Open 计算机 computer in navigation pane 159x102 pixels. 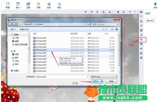(15, 71)
